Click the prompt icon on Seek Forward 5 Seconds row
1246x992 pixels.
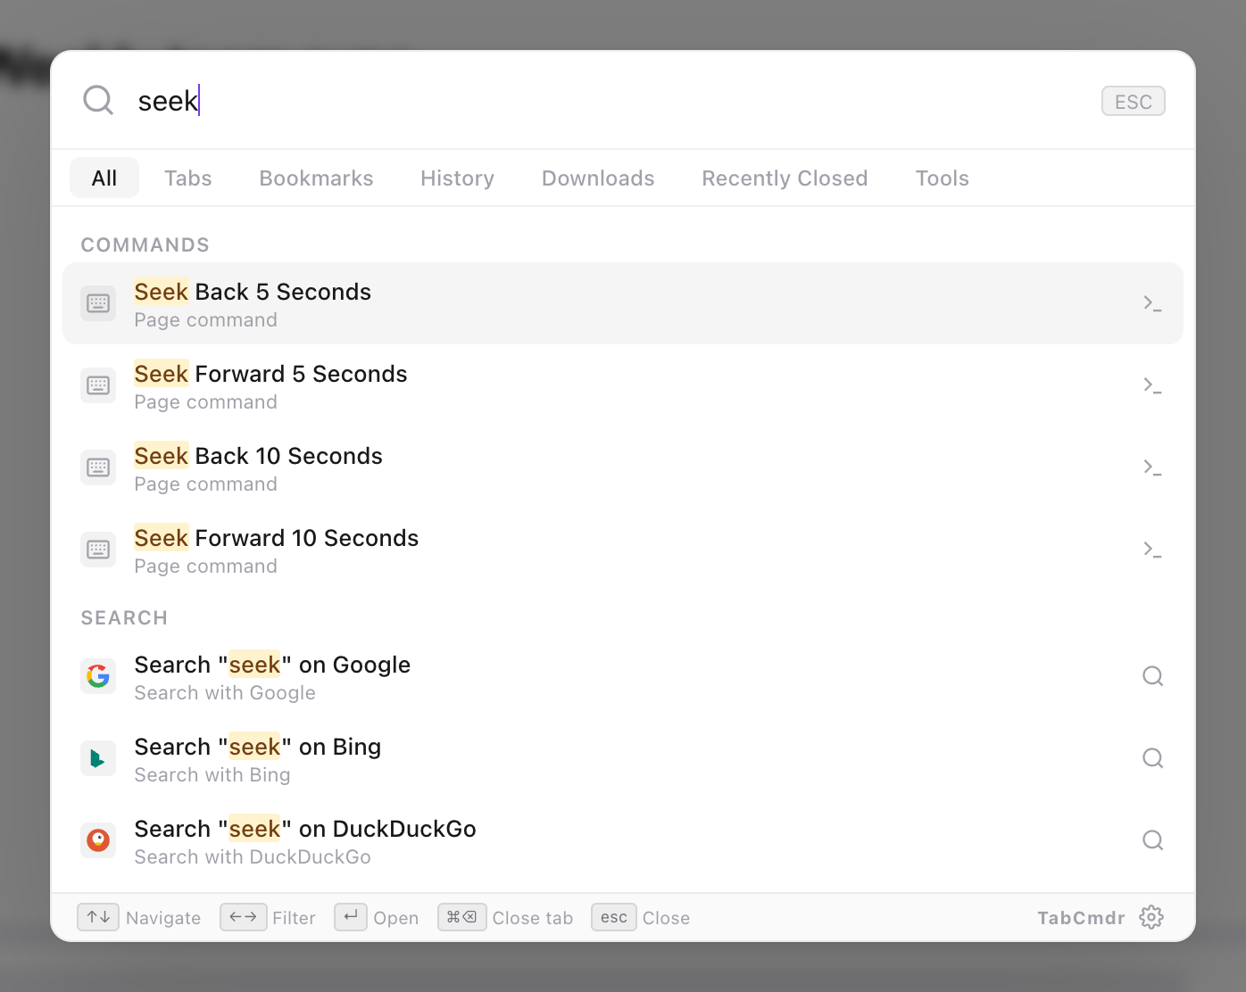[x=1152, y=385]
